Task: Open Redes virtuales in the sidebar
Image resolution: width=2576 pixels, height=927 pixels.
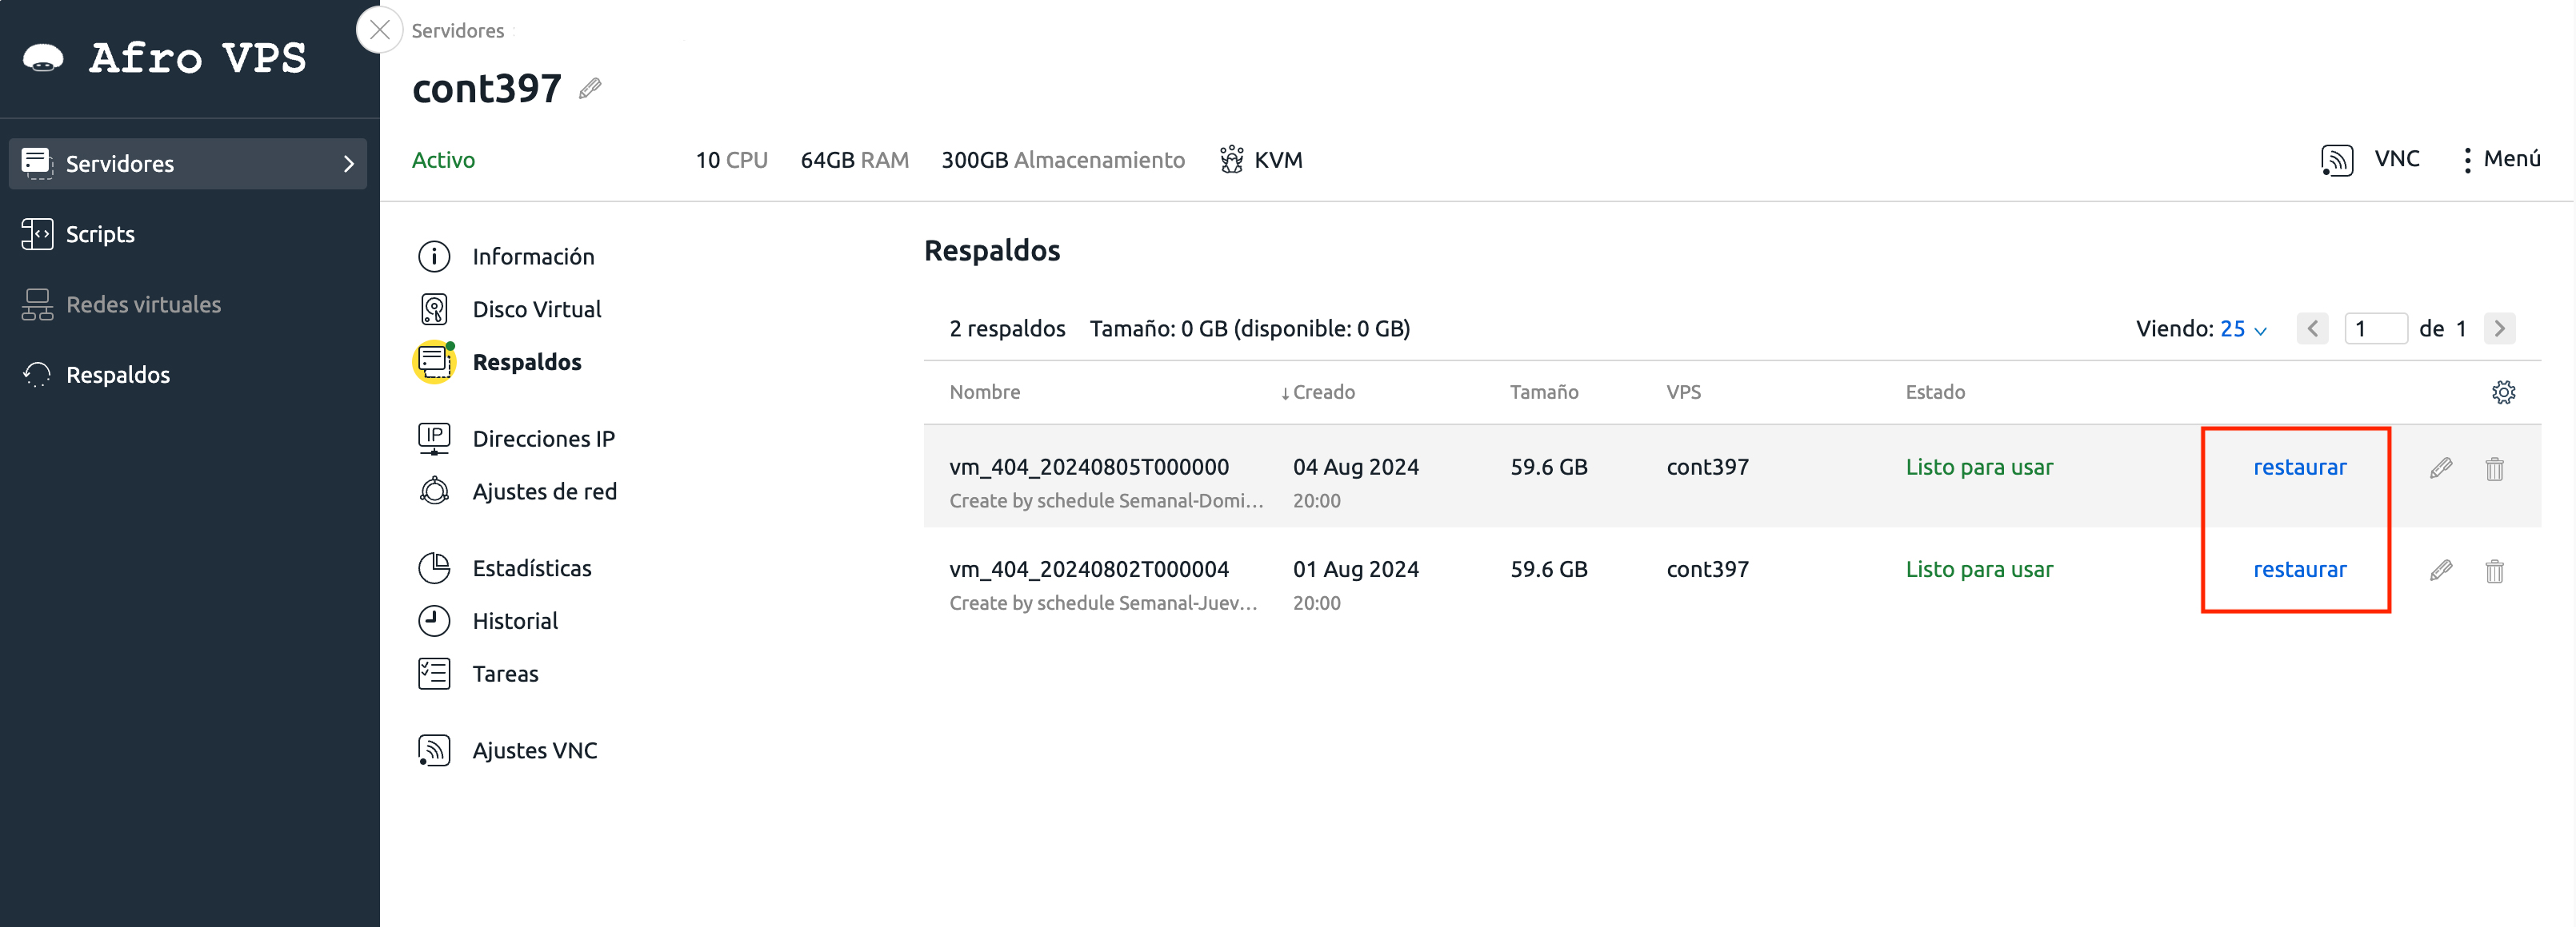Action: (x=144, y=304)
